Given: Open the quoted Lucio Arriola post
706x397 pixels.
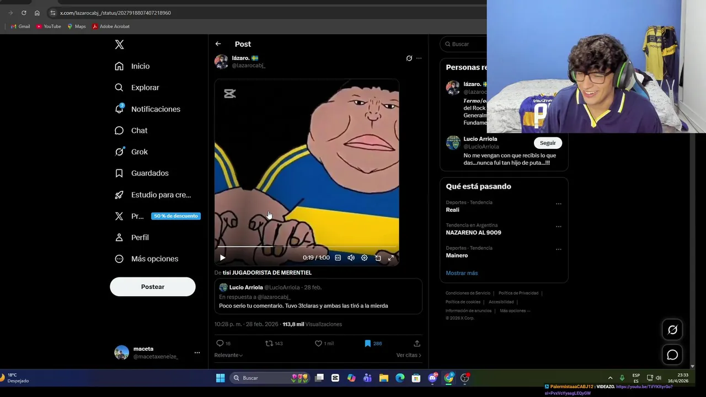Looking at the screenshot, I should (318, 297).
